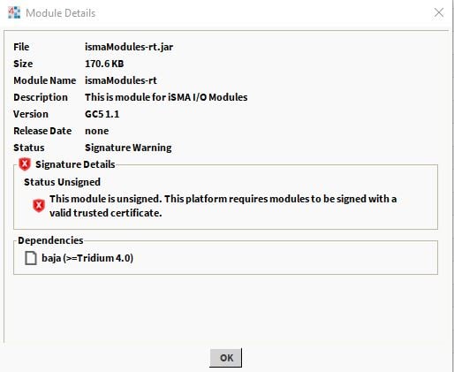Click the red shield icon next to unsigned warning

[x=39, y=206]
